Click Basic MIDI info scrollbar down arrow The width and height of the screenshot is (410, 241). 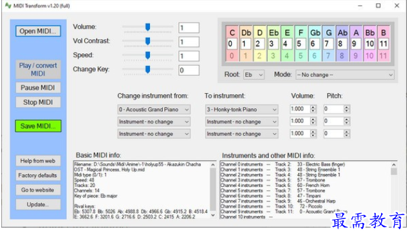pos(213,215)
